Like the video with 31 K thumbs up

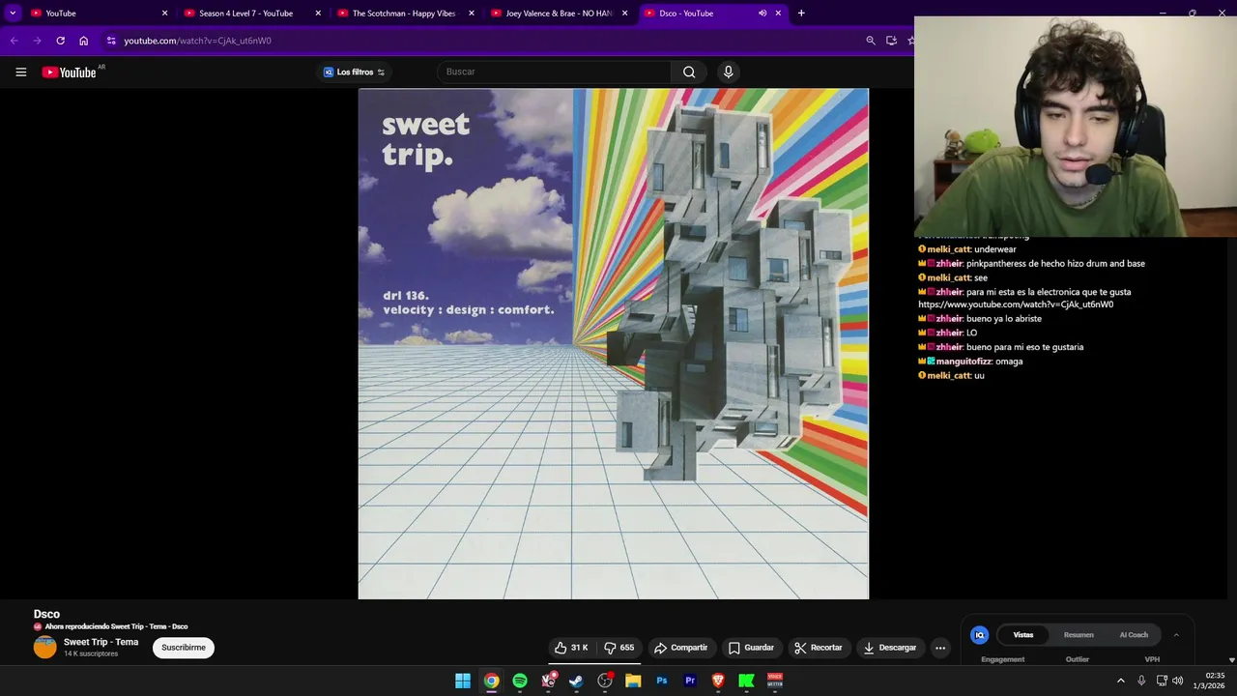[x=572, y=648]
